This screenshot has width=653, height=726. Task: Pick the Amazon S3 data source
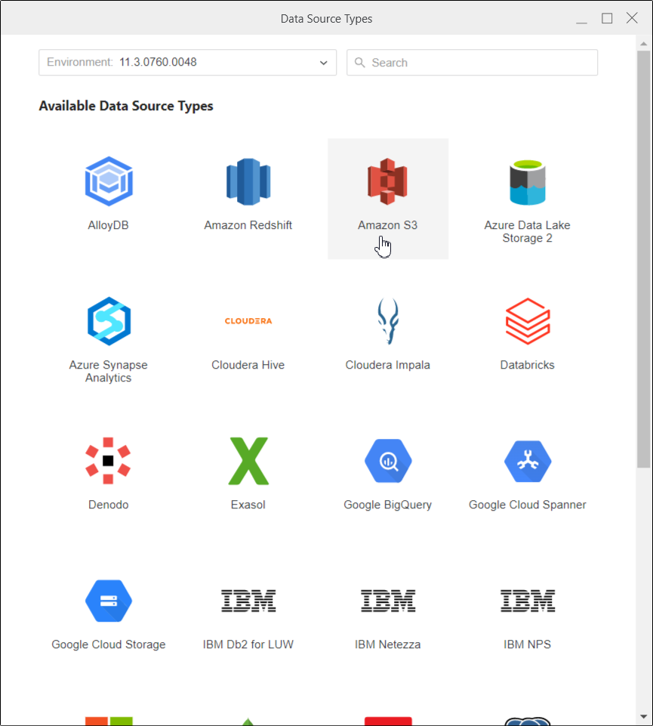coord(388,182)
